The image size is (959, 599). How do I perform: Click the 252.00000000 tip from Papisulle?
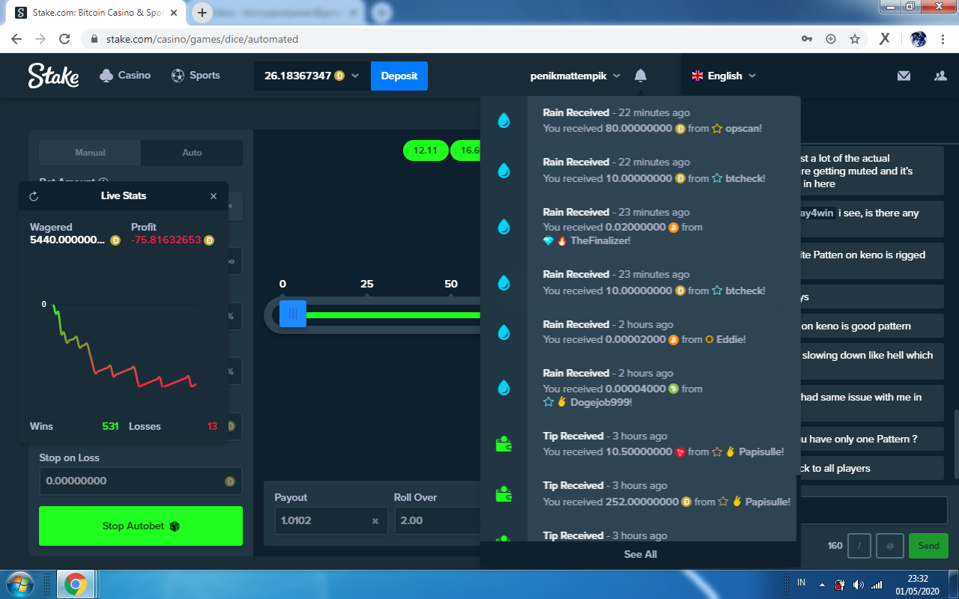[x=639, y=494]
